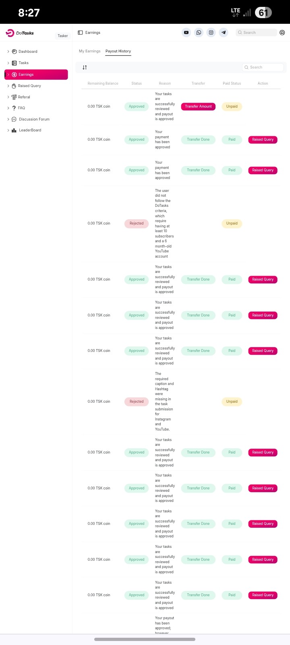290x645 pixels.
Task: Expand the FAQ sidebar chevron
Action: (x=8, y=108)
